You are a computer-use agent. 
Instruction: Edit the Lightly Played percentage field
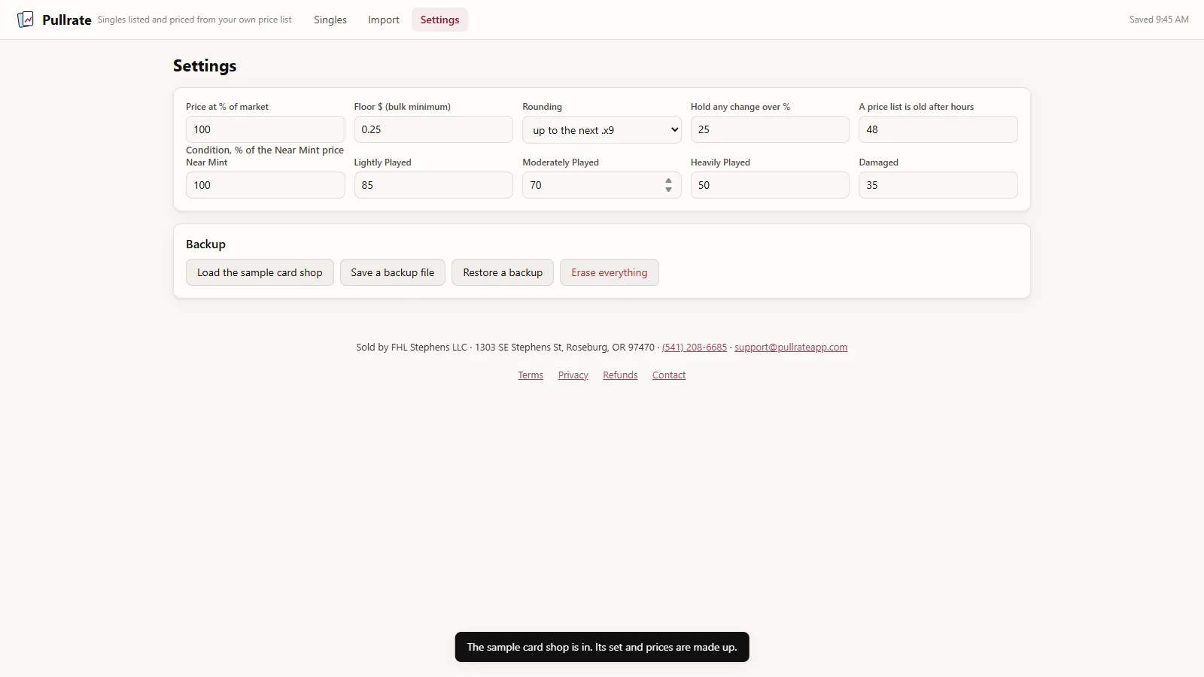(433, 185)
